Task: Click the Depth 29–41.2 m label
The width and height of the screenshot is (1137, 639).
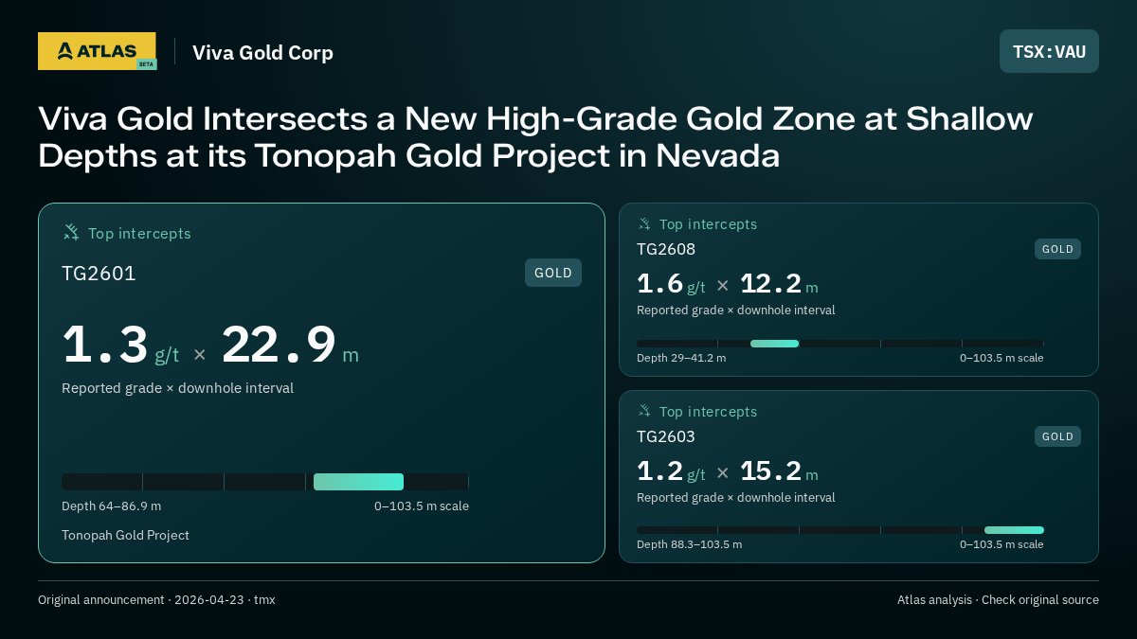Action: [x=681, y=358]
